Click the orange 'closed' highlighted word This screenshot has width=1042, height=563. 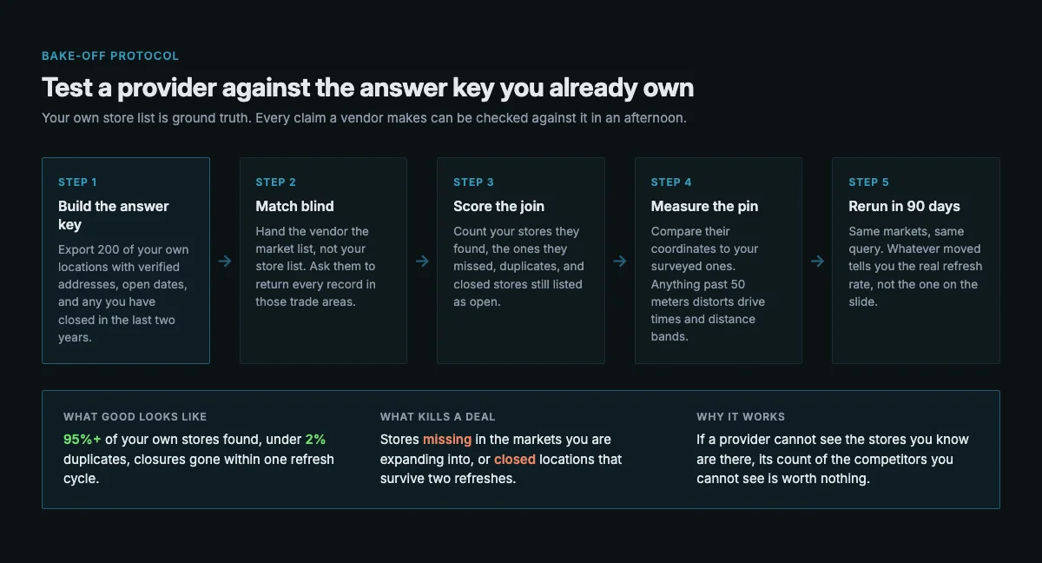(515, 459)
